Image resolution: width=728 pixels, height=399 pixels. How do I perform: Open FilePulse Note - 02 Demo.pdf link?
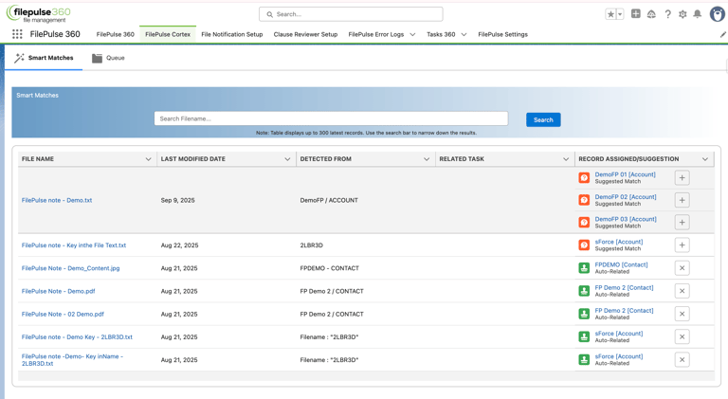click(63, 314)
